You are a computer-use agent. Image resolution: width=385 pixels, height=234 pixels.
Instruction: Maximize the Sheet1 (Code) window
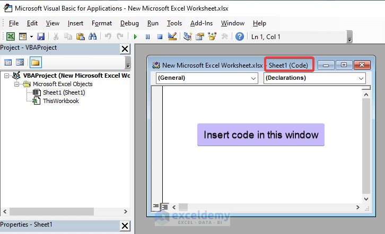point(344,65)
